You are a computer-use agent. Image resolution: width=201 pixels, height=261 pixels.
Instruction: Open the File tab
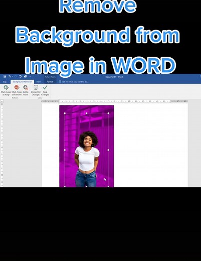click(5, 82)
